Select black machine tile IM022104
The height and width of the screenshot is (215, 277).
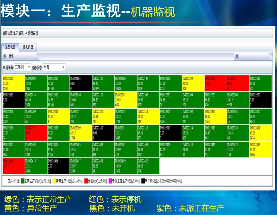81,83
